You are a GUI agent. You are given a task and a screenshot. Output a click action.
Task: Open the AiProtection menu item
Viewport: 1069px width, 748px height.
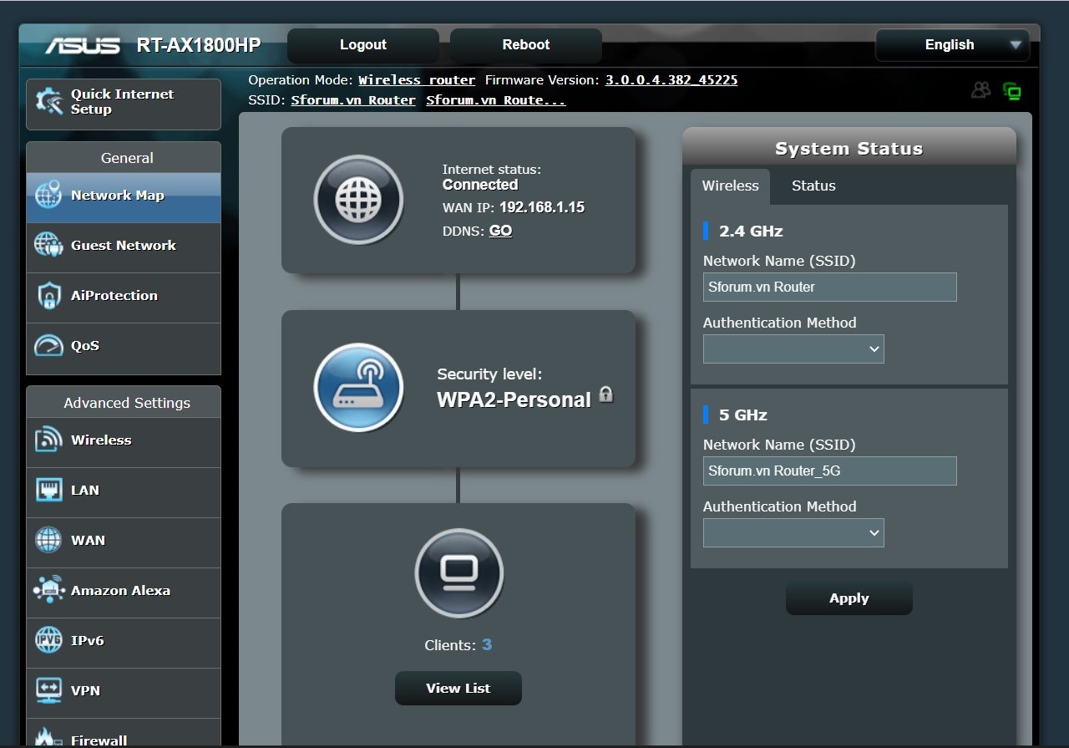click(x=124, y=298)
